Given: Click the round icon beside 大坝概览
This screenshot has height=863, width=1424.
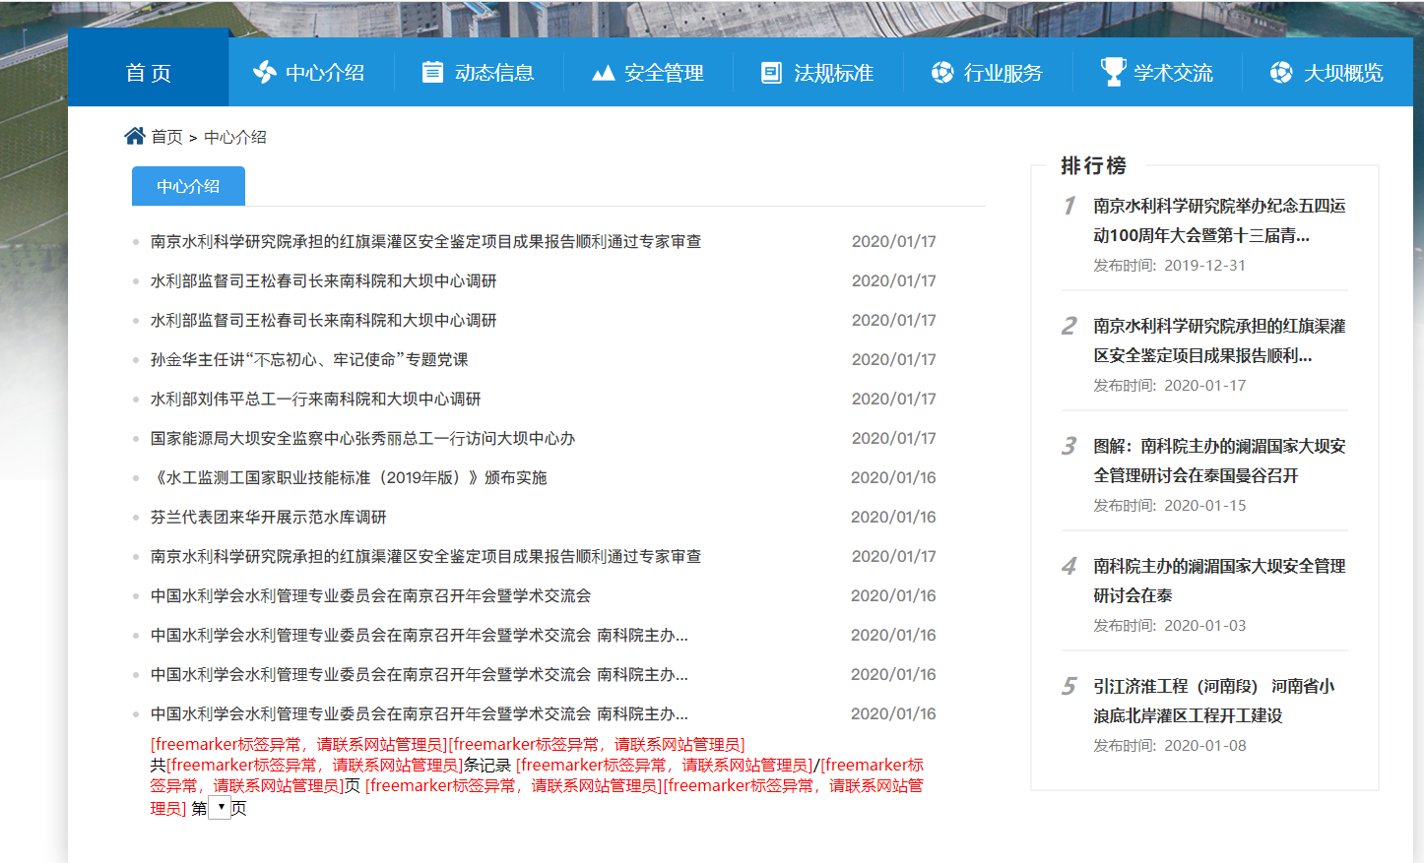Looking at the screenshot, I should tap(1281, 72).
